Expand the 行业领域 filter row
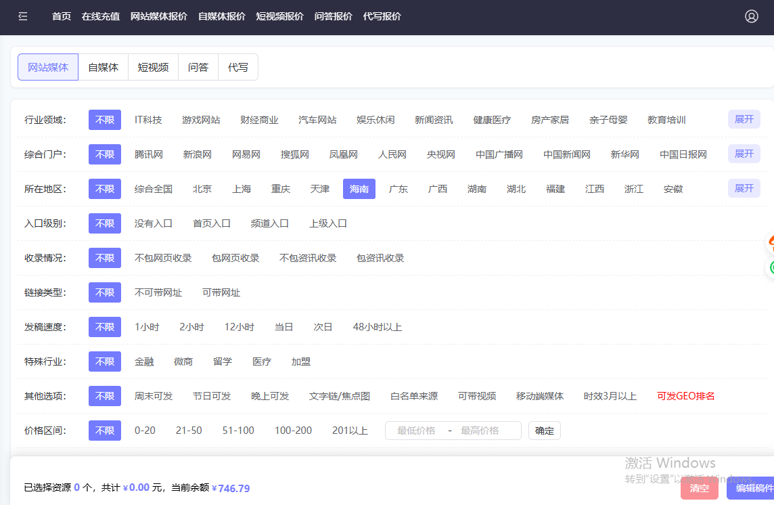774x505 pixels. [x=744, y=119]
